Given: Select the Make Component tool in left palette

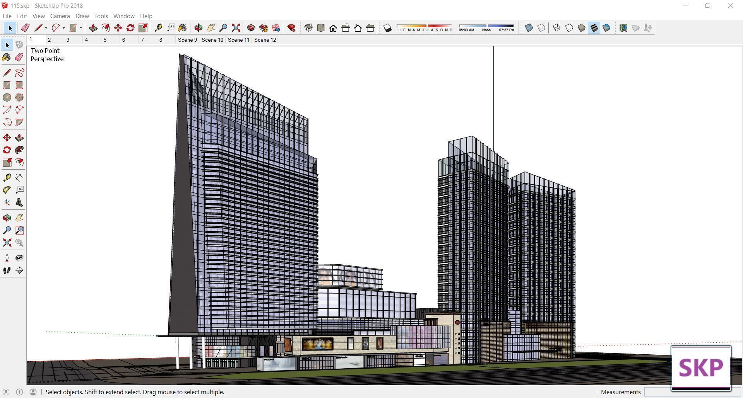Looking at the screenshot, I should [x=19, y=45].
